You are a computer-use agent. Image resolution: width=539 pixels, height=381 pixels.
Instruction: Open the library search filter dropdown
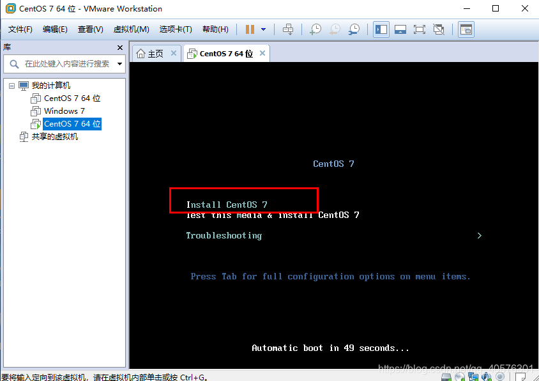click(119, 64)
